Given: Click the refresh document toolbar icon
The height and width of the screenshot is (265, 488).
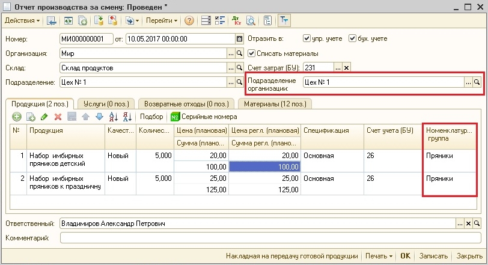Looking at the screenshot, I should (68, 20).
